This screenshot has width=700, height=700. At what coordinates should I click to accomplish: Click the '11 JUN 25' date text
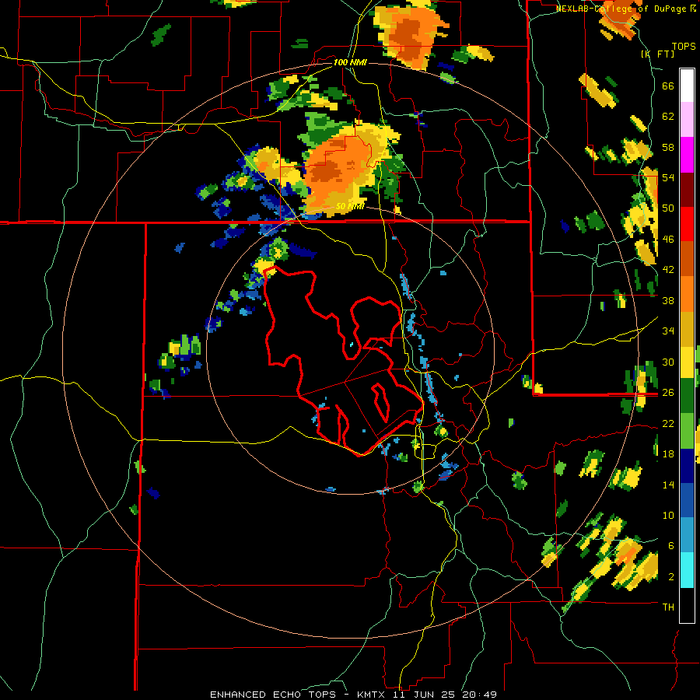pyautogui.click(x=424, y=695)
